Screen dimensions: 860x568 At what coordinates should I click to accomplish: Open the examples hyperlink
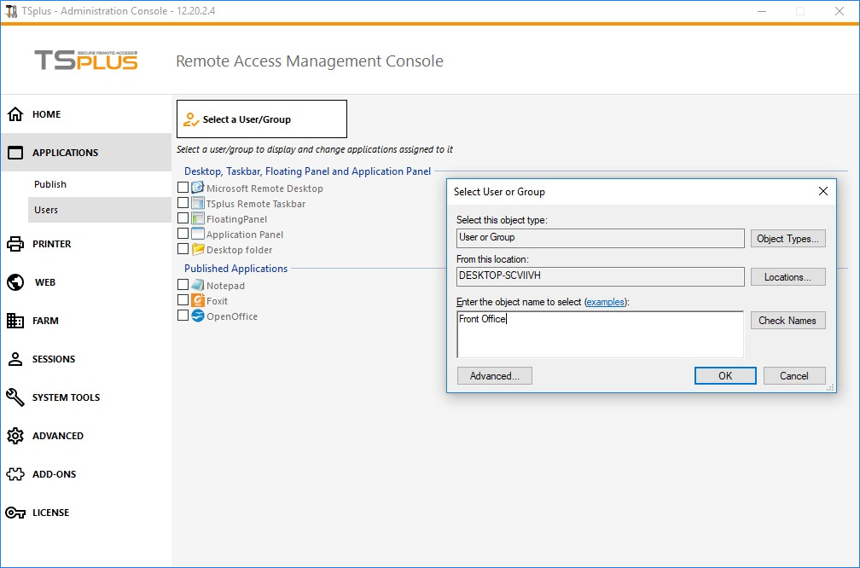pos(605,302)
